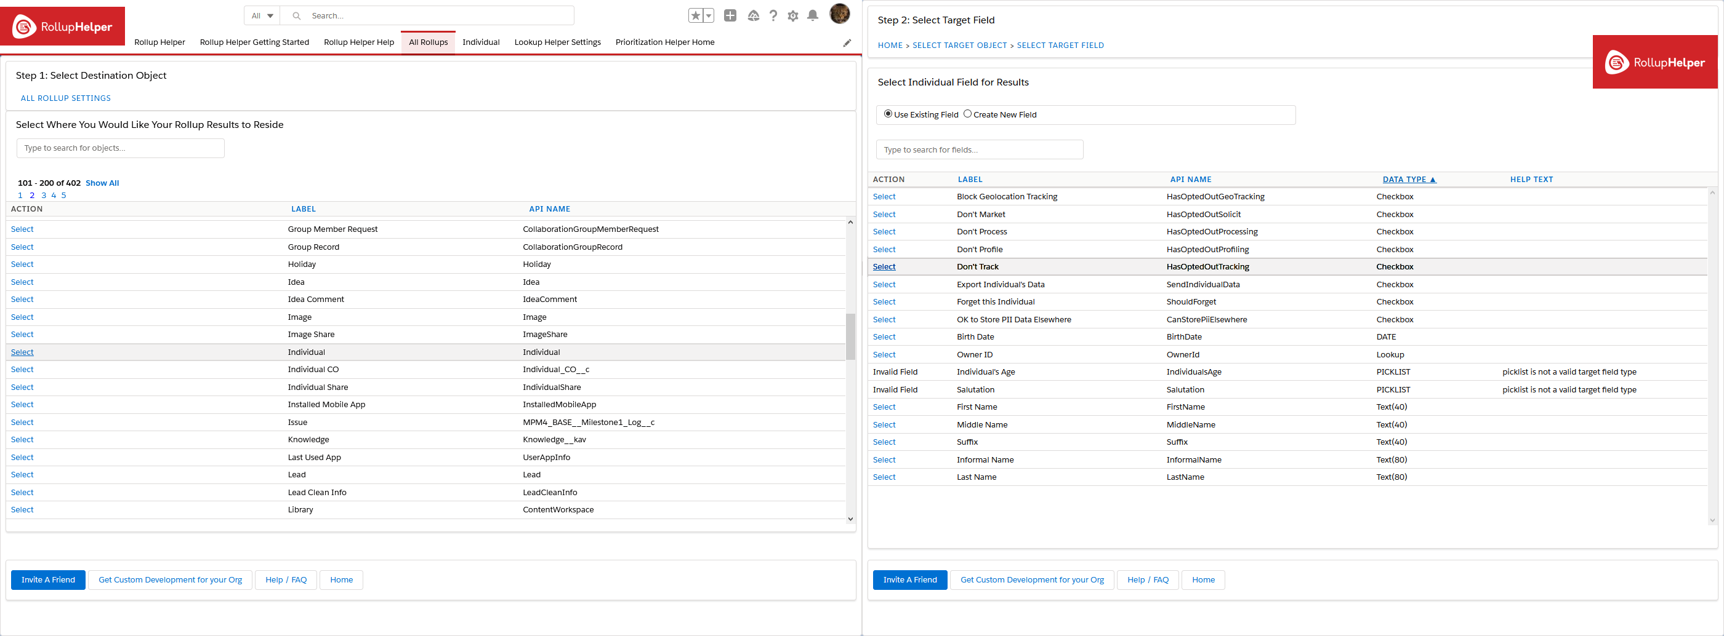Open Prioritization Helper Home tab
Viewport: 1724px width, 636px height.
coord(664,42)
